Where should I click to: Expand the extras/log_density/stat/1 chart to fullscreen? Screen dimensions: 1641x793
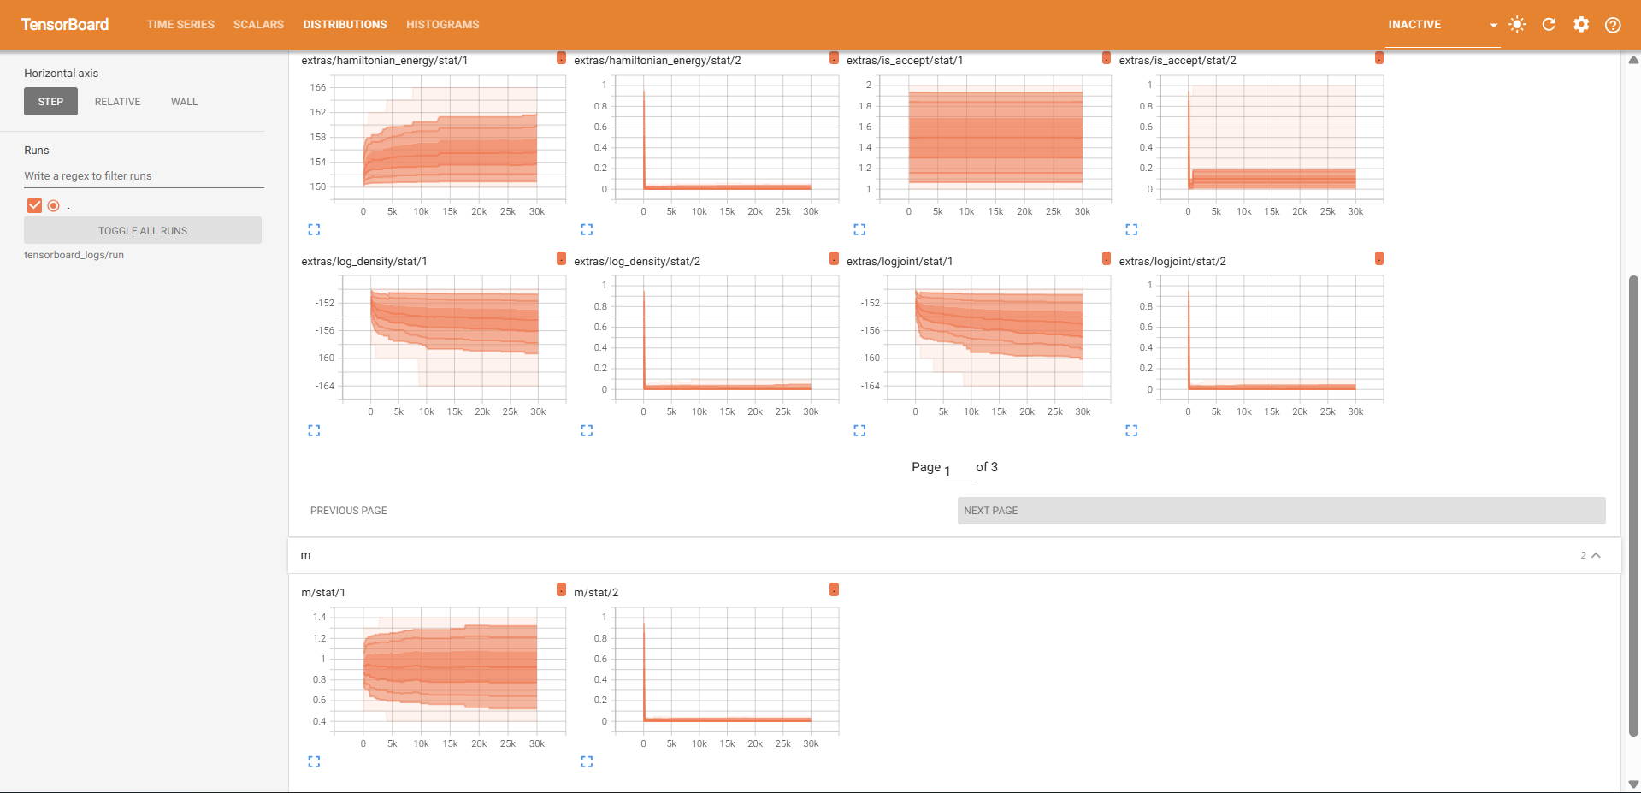click(x=314, y=430)
